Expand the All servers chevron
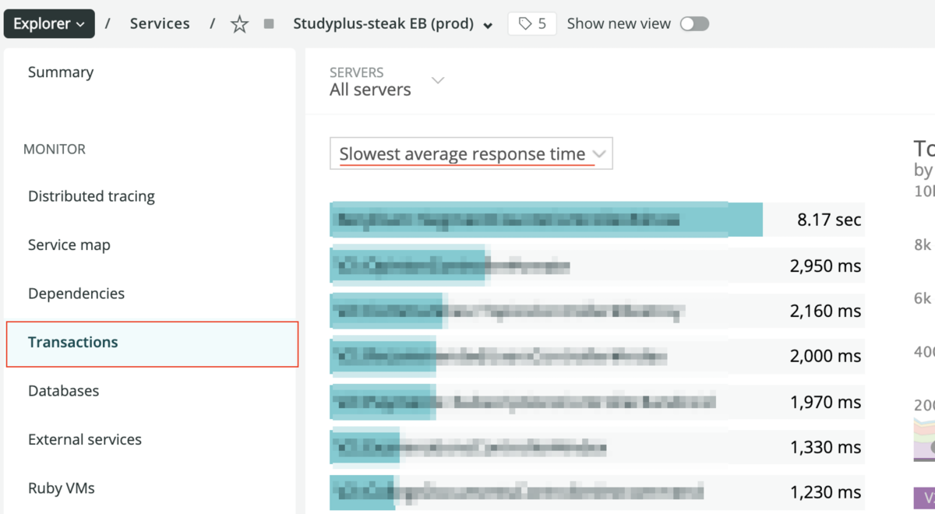 [438, 80]
